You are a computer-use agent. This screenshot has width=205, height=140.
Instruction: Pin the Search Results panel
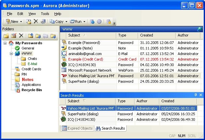coord(196,95)
